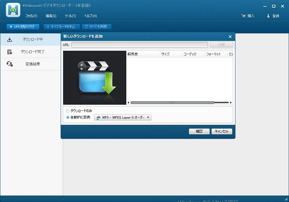
Task: Open the ツール(T) menu
Action: [x=70, y=16]
